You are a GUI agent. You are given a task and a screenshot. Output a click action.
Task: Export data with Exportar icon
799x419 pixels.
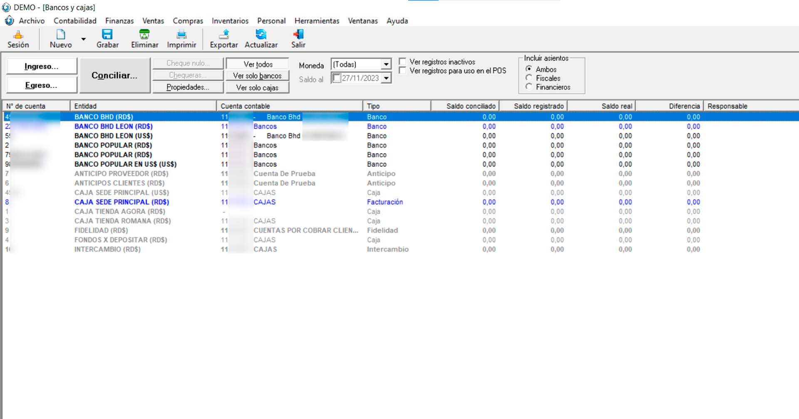224,35
